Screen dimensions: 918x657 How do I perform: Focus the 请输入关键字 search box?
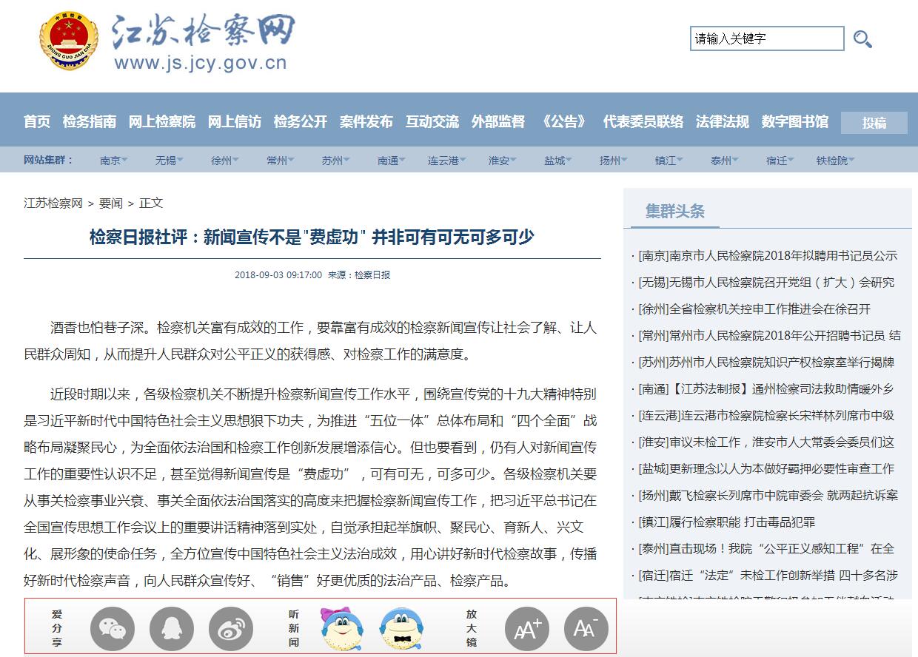pyautogui.click(x=767, y=38)
